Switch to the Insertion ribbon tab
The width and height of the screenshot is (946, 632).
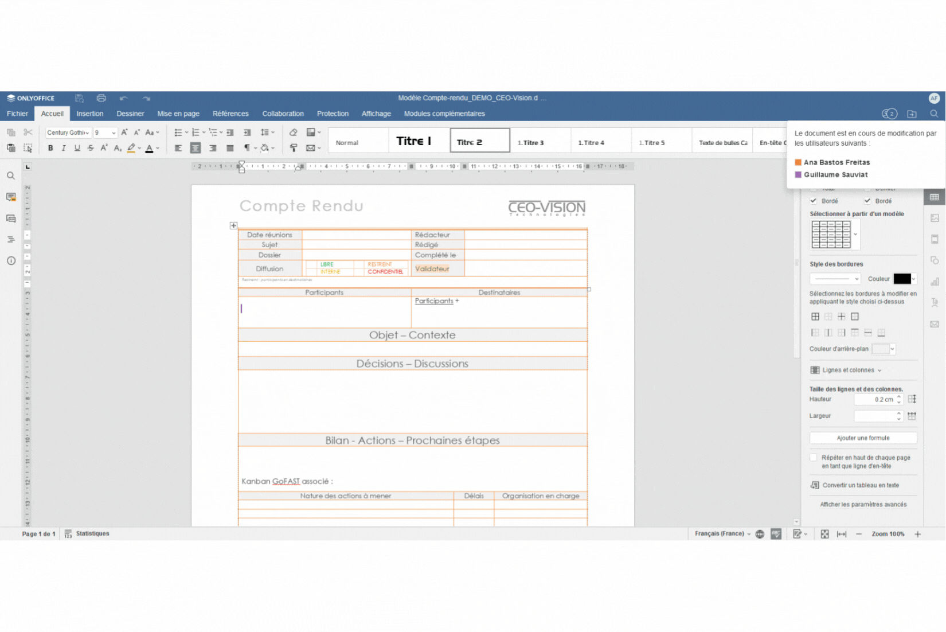pyautogui.click(x=90, y=114)
